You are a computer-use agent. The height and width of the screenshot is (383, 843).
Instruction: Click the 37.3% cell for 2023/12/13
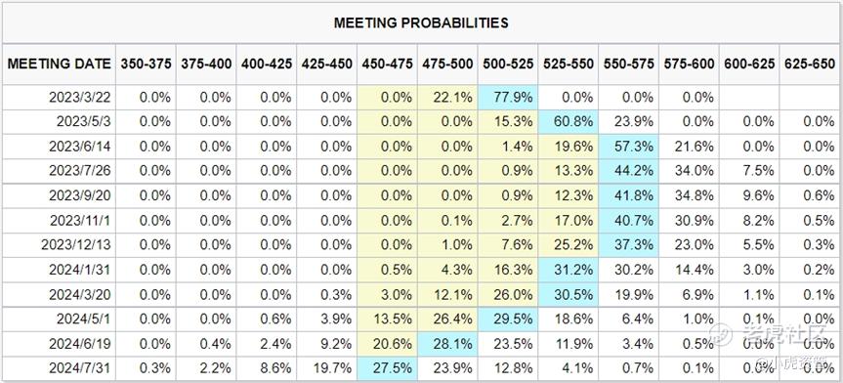tap(628, 245)
